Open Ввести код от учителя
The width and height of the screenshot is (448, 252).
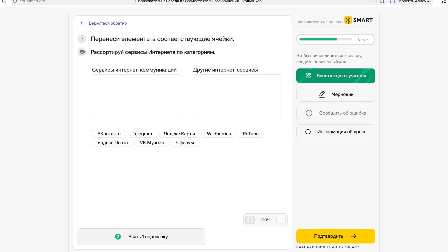click(x=335, y=76)
